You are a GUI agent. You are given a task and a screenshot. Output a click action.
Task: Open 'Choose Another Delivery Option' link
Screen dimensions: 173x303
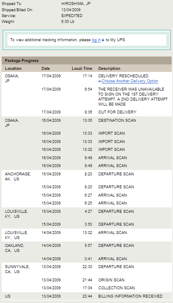[130, 81]
